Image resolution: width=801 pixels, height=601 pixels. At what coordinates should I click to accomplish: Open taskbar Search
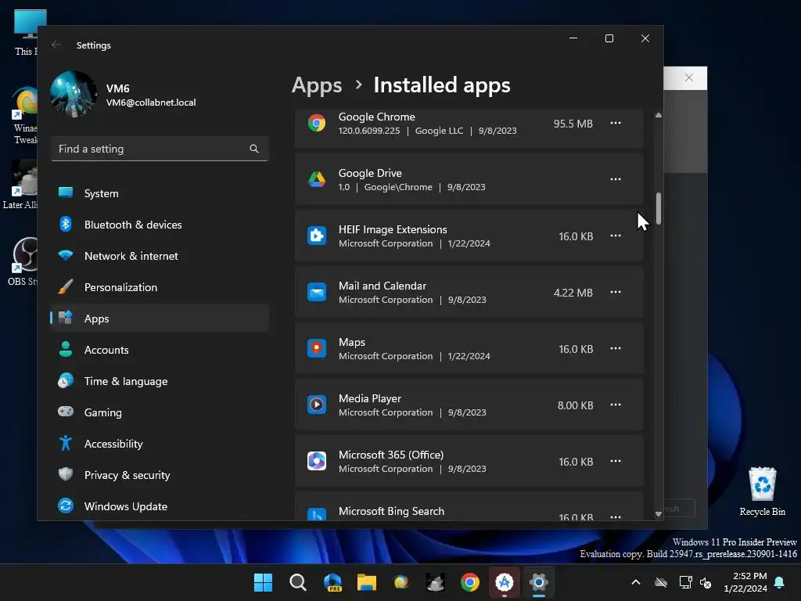[x=298, y=582]
